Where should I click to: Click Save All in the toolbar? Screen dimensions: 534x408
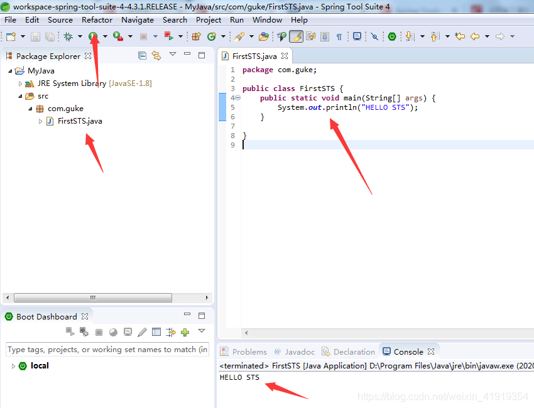50,36
